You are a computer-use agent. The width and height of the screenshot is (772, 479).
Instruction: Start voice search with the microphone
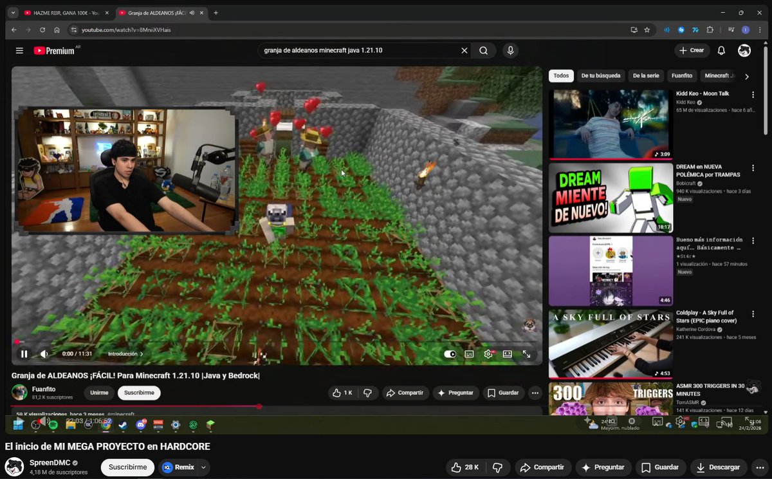pos(510,50)
